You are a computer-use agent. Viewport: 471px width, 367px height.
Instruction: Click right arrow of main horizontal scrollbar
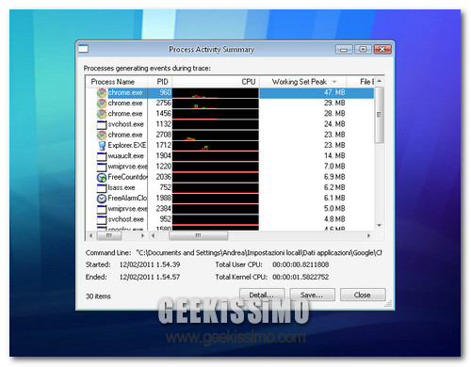point(368,235)
